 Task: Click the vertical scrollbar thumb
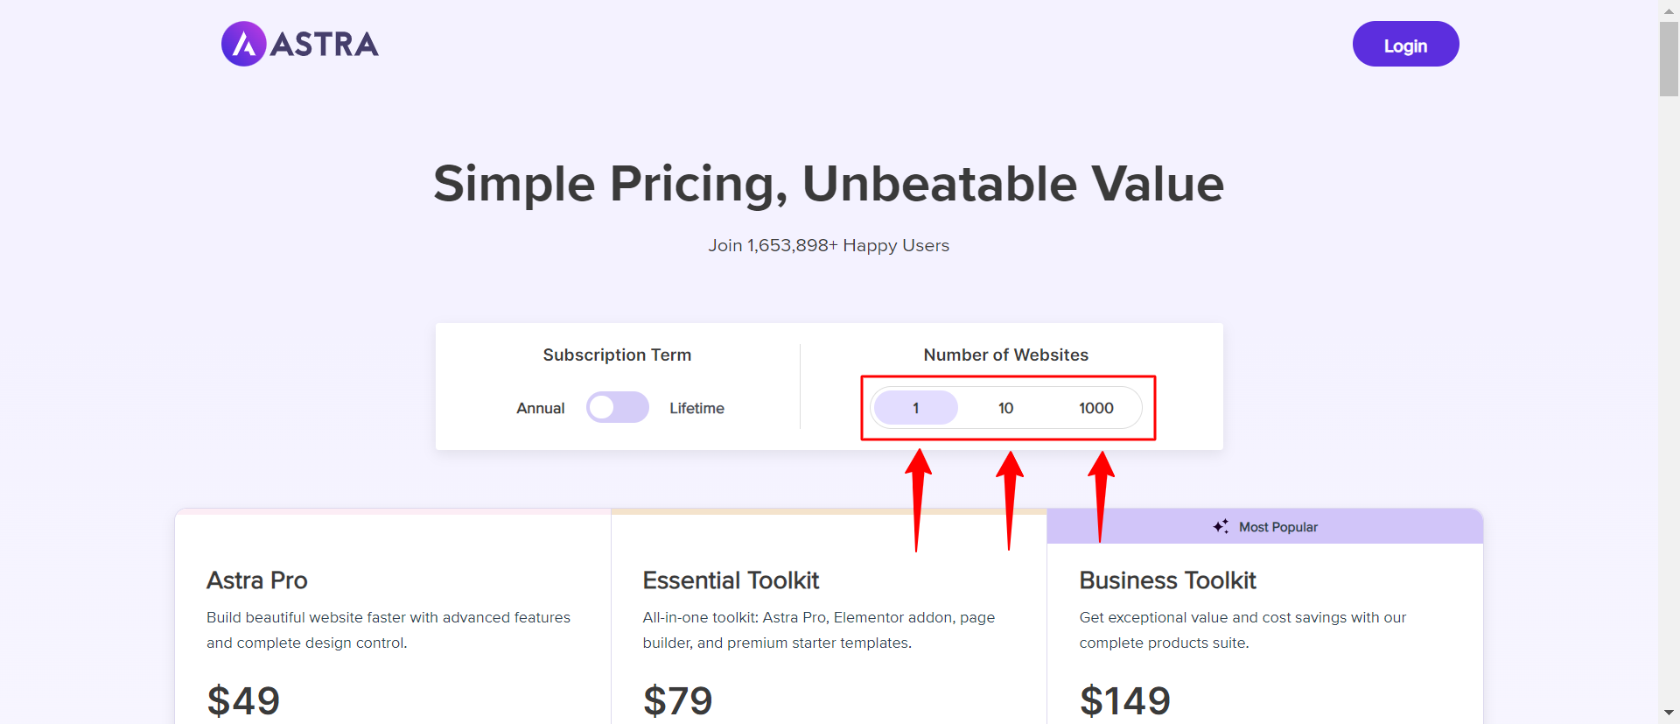point(1669,59)
